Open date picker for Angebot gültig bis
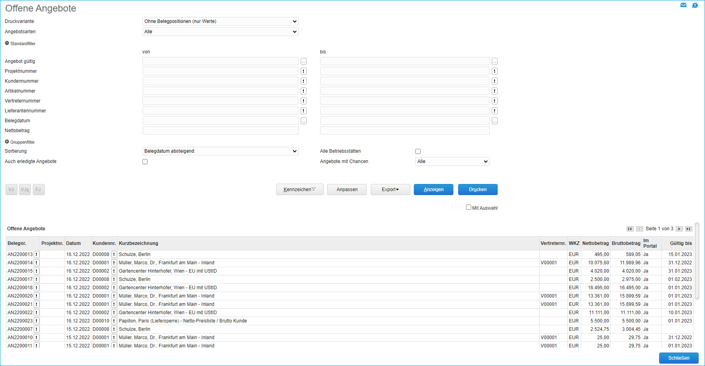Screen dimensions: 705x366 [x=495, y=61]
